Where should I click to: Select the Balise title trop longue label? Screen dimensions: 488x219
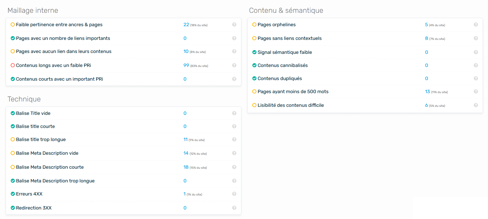pyautogui.click(x=41, y=140)
